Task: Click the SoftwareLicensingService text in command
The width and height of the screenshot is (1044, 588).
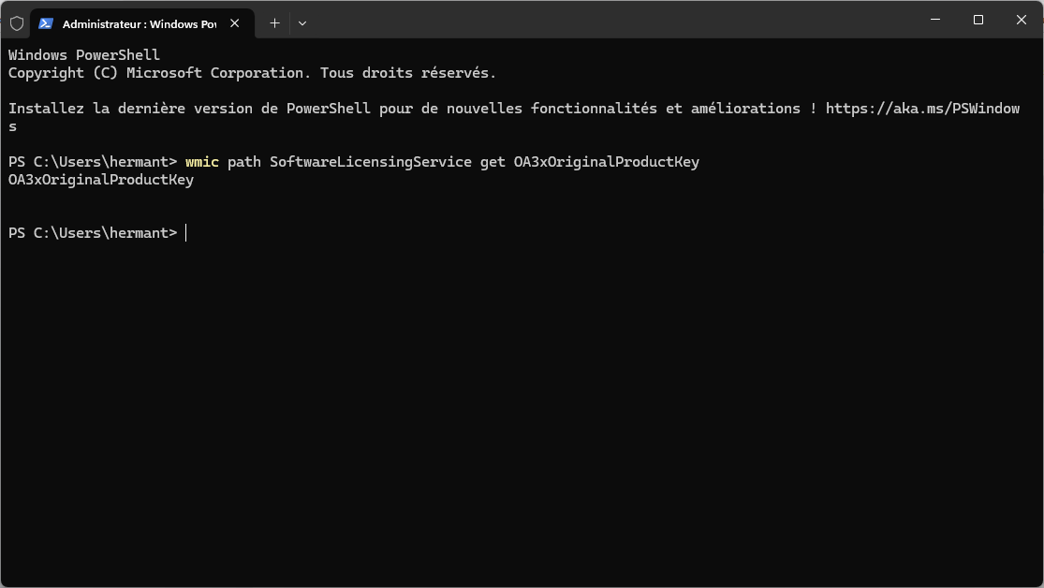Action: 371,162
